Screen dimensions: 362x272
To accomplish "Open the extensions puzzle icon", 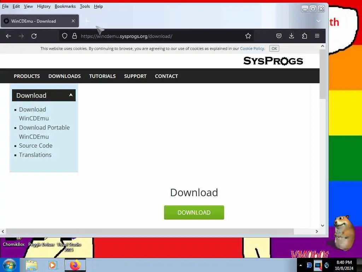I will click(x=304, y=36).
